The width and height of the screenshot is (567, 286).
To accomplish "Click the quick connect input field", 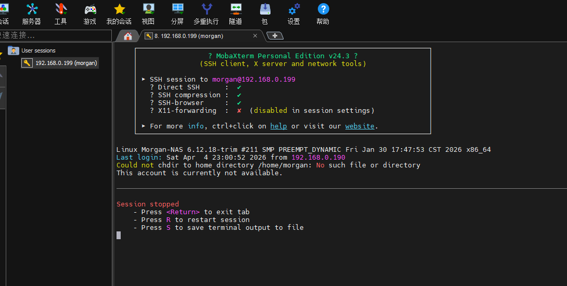I will (55, 35).
